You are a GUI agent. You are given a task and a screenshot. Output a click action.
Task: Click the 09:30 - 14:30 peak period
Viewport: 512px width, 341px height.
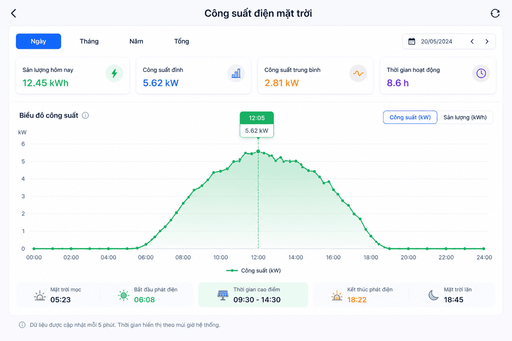tap(257, 300)
